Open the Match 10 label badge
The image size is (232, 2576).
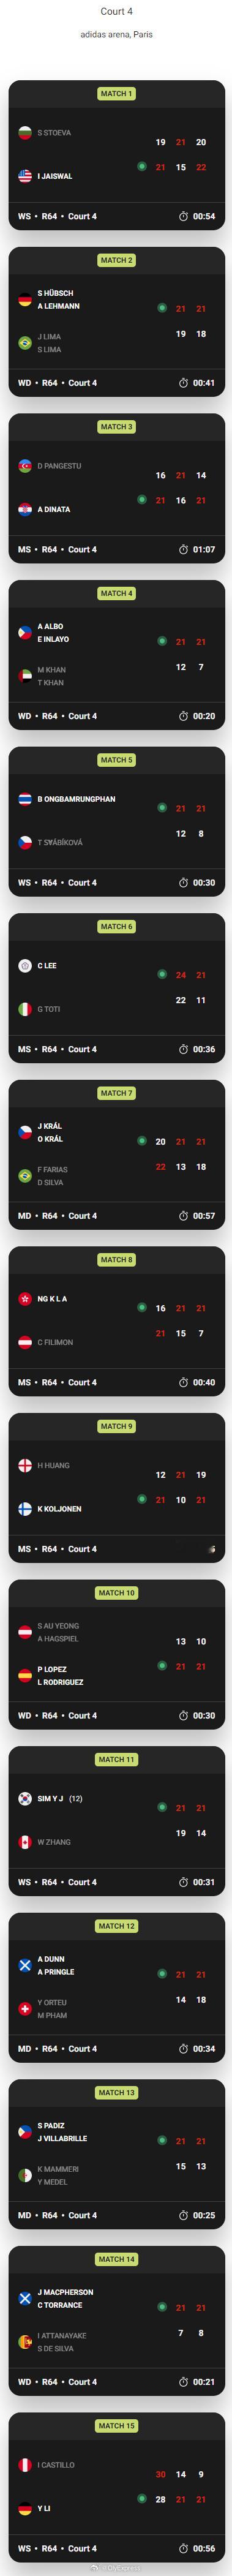click(x=116, y=1593)
